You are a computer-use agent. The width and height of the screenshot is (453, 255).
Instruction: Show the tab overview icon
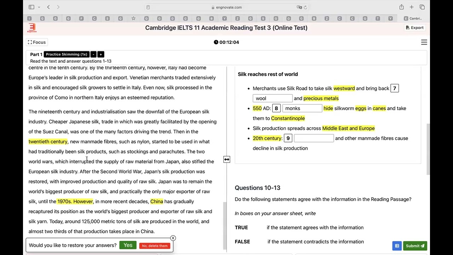coord(422,7)
